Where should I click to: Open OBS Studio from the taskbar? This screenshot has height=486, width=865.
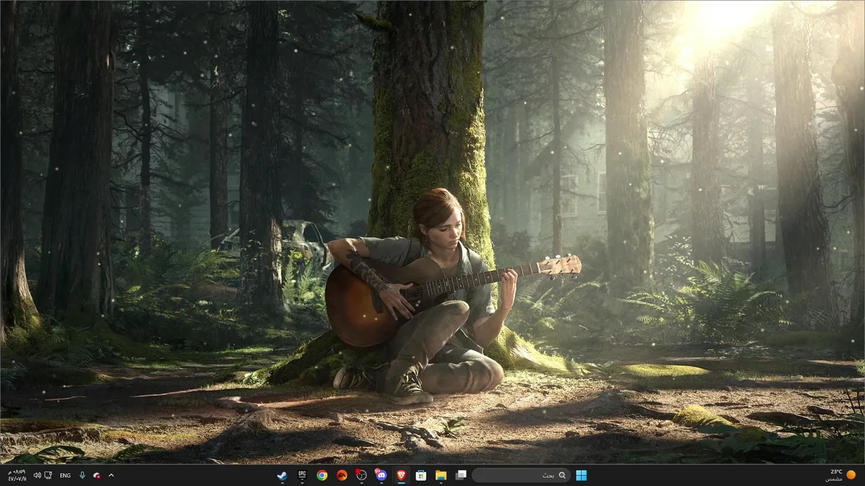coord(362,475)
